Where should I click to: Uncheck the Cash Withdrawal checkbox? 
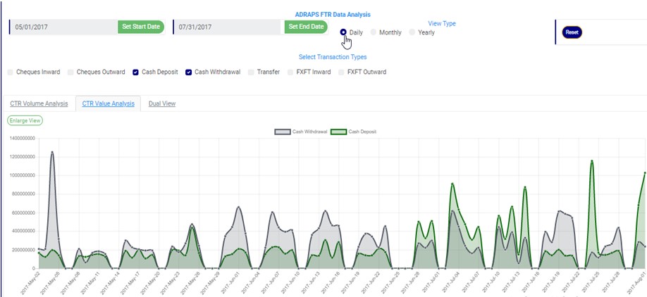click(x=188, y=72)
